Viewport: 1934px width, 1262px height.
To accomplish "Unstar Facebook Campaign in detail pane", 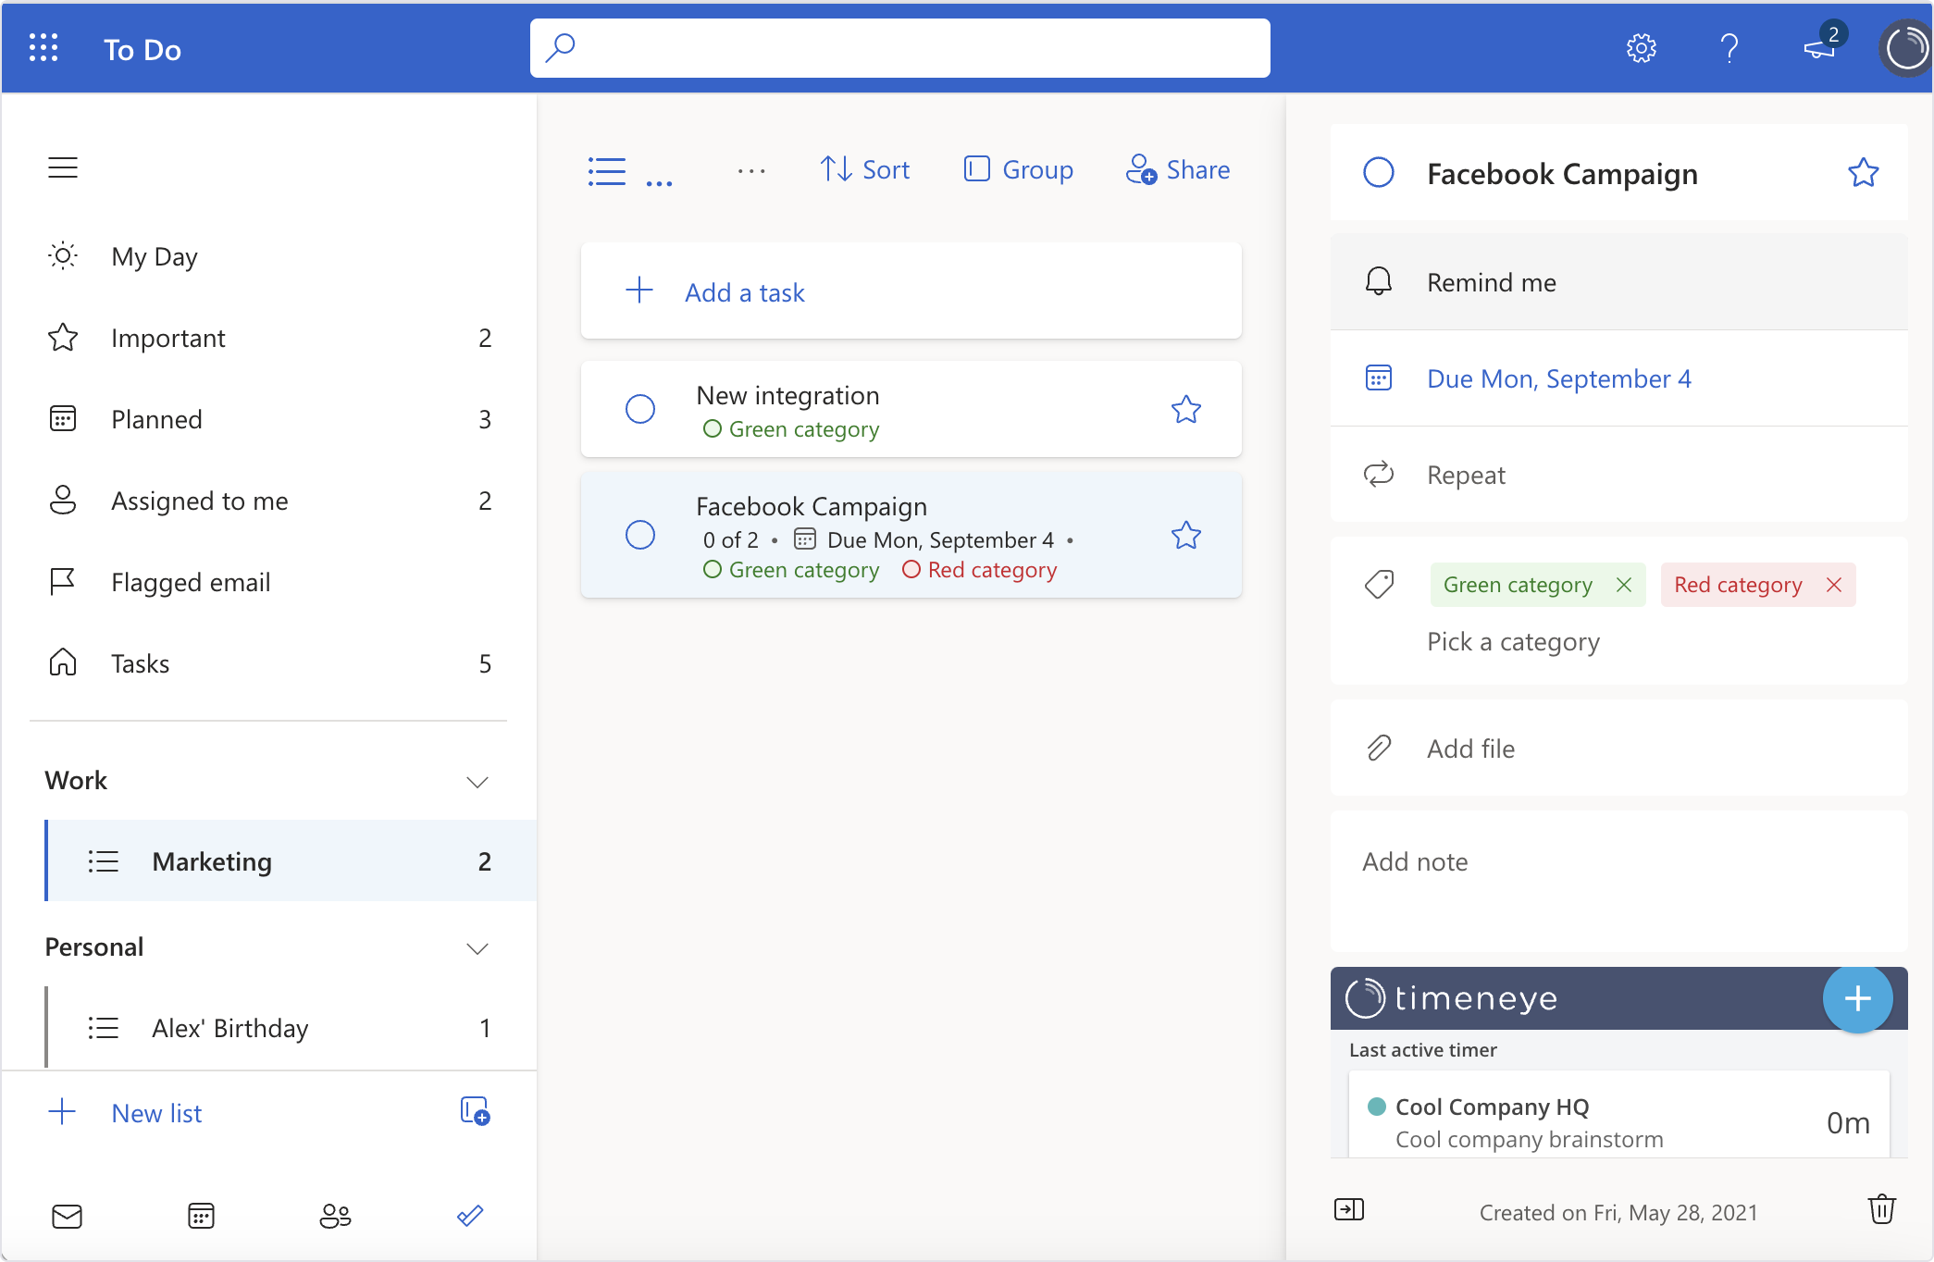I will (x=1864, y=172).
